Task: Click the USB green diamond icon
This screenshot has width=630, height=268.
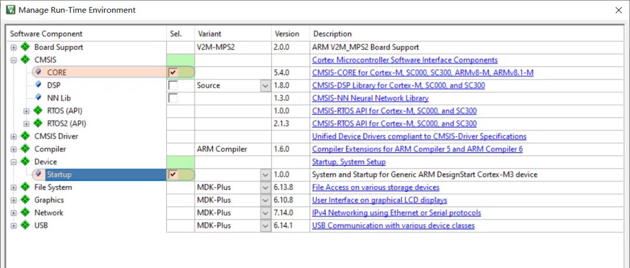Action: [x=25, y=225]
